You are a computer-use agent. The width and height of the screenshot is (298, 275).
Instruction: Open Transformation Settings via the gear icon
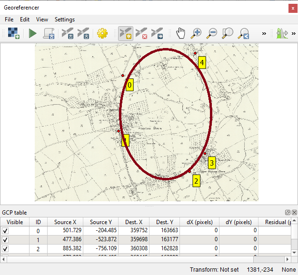101,33
